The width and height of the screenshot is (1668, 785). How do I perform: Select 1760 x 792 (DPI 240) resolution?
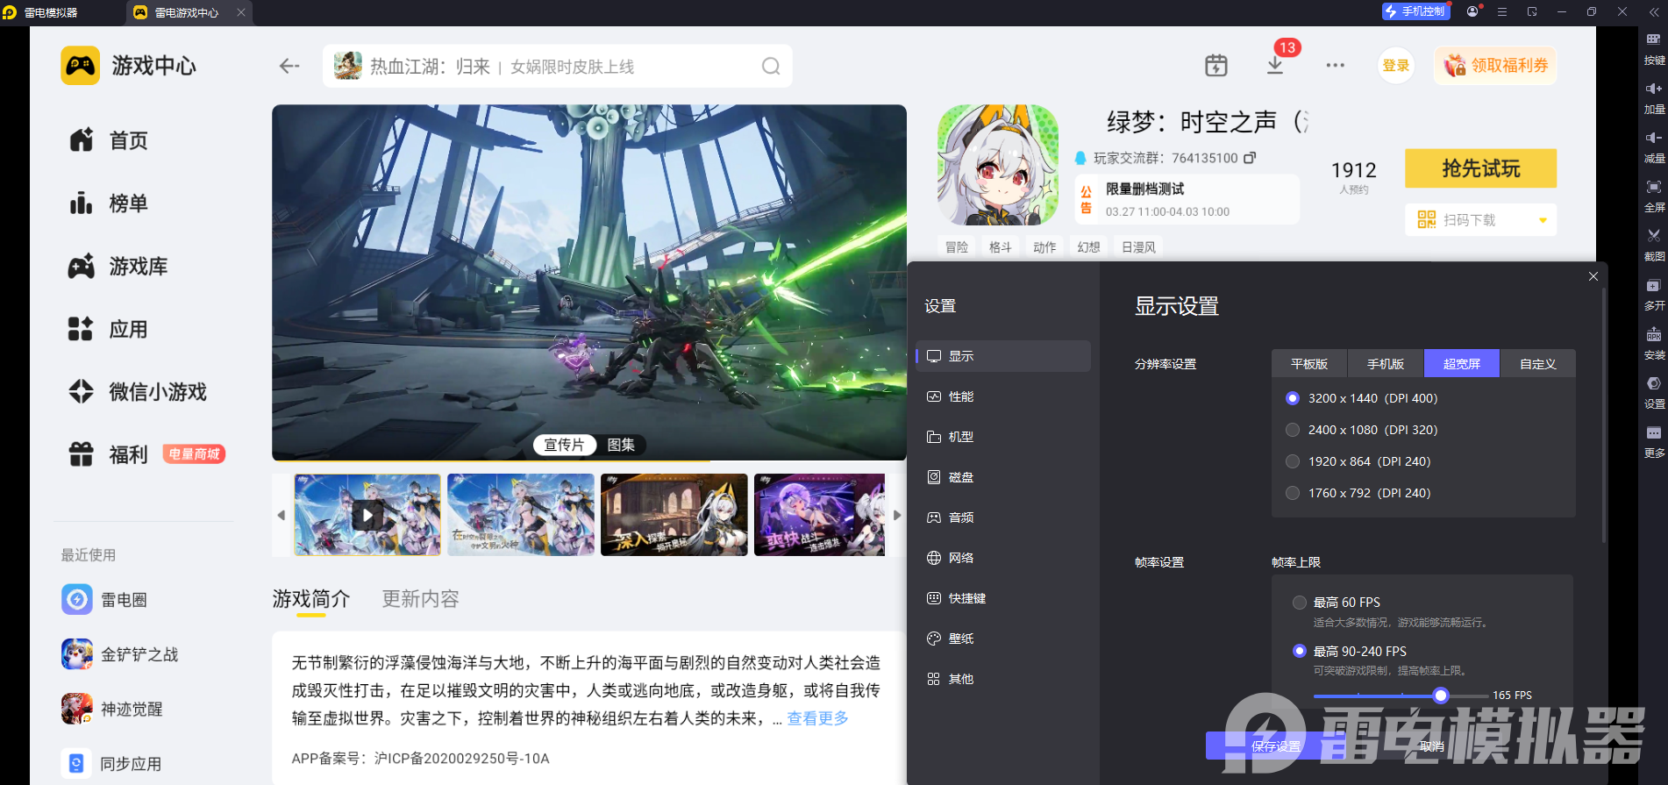point(1293,493)
